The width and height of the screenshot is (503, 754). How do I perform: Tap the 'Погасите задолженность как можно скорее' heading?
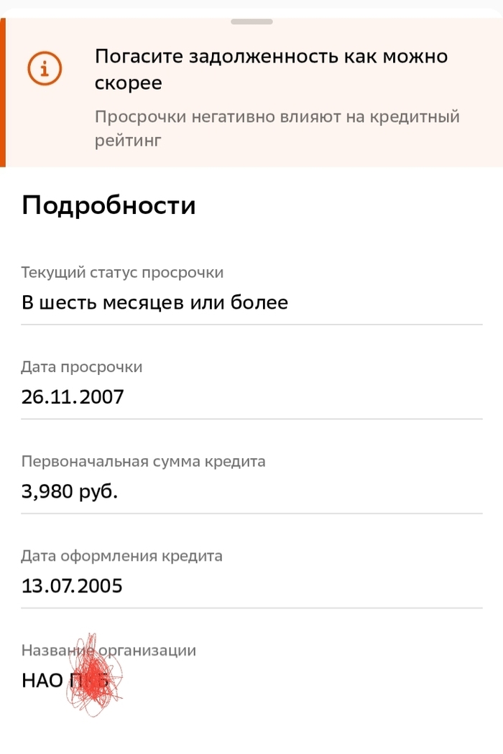[x=271, y=69]
